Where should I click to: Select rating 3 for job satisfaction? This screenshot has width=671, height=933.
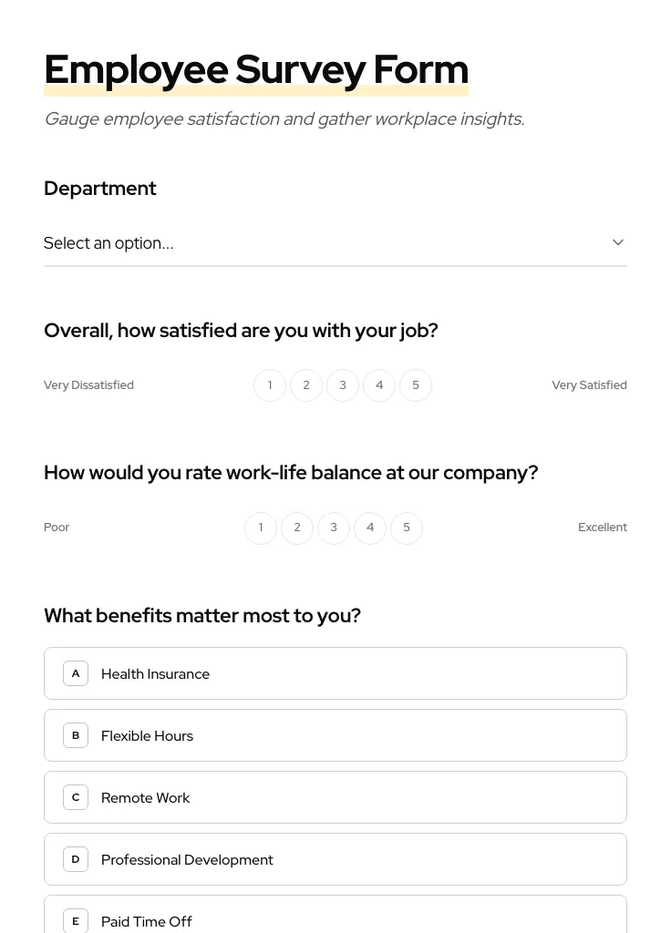343,384
